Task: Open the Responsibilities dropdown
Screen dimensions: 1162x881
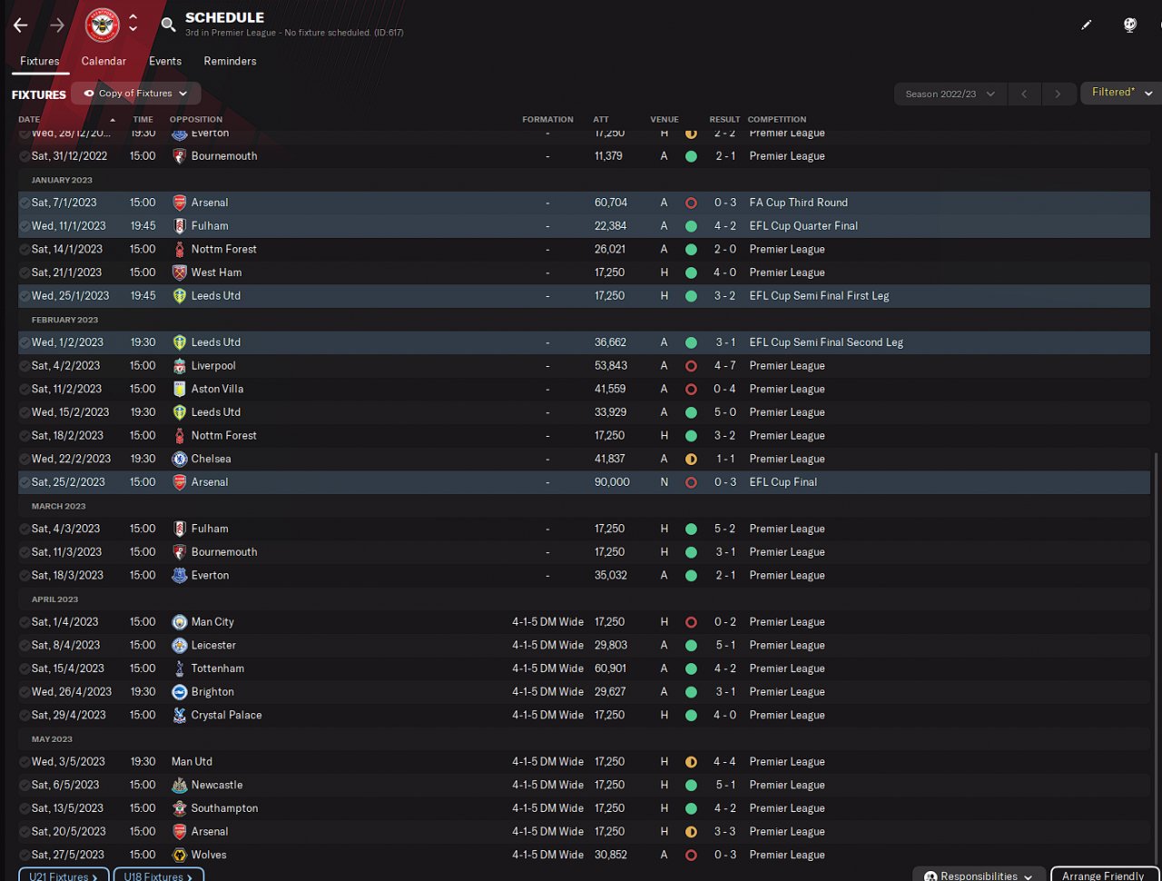Action: (x=978, y=876)
